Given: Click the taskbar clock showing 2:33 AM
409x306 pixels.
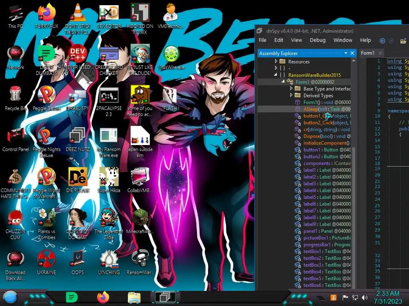Looking at the screenshot, I should coord(387,297).
